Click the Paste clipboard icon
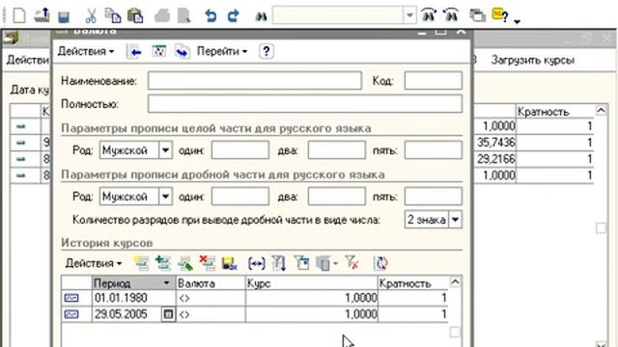 click(x=135, y=15)
